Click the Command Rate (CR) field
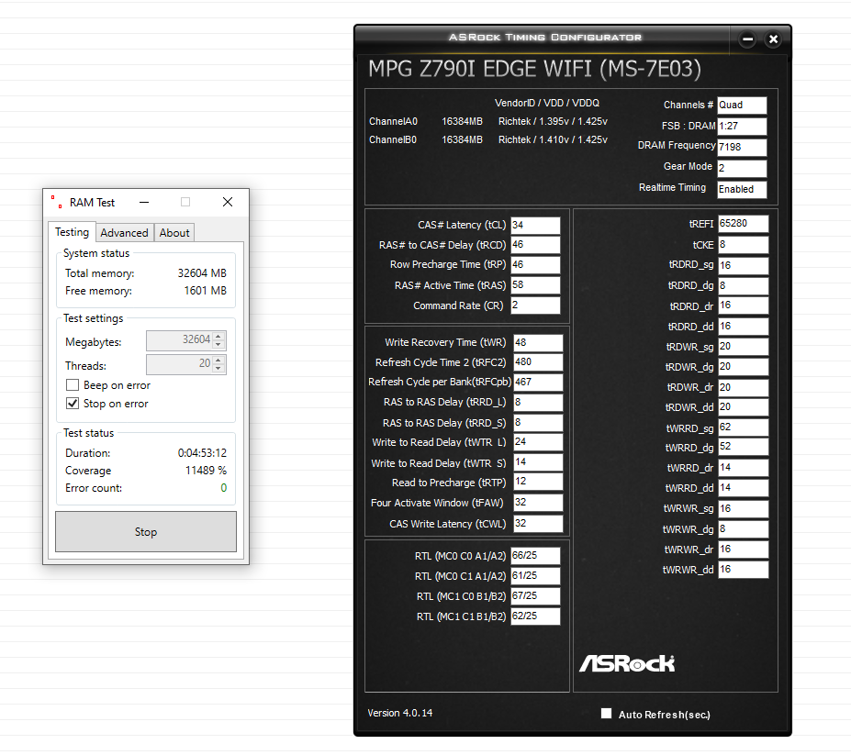 click(535, 305)
